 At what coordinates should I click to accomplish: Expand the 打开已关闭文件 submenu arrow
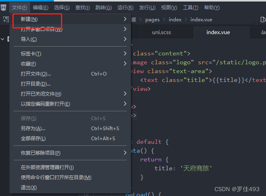tap(125, 94)
